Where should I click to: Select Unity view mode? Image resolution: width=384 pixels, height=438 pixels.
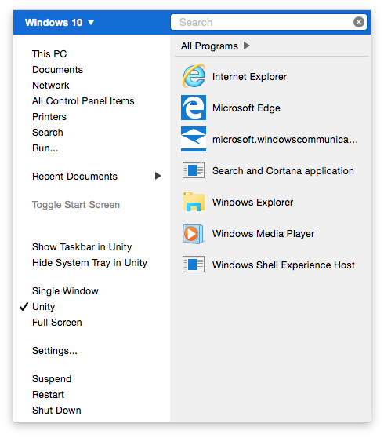point(44,307)
